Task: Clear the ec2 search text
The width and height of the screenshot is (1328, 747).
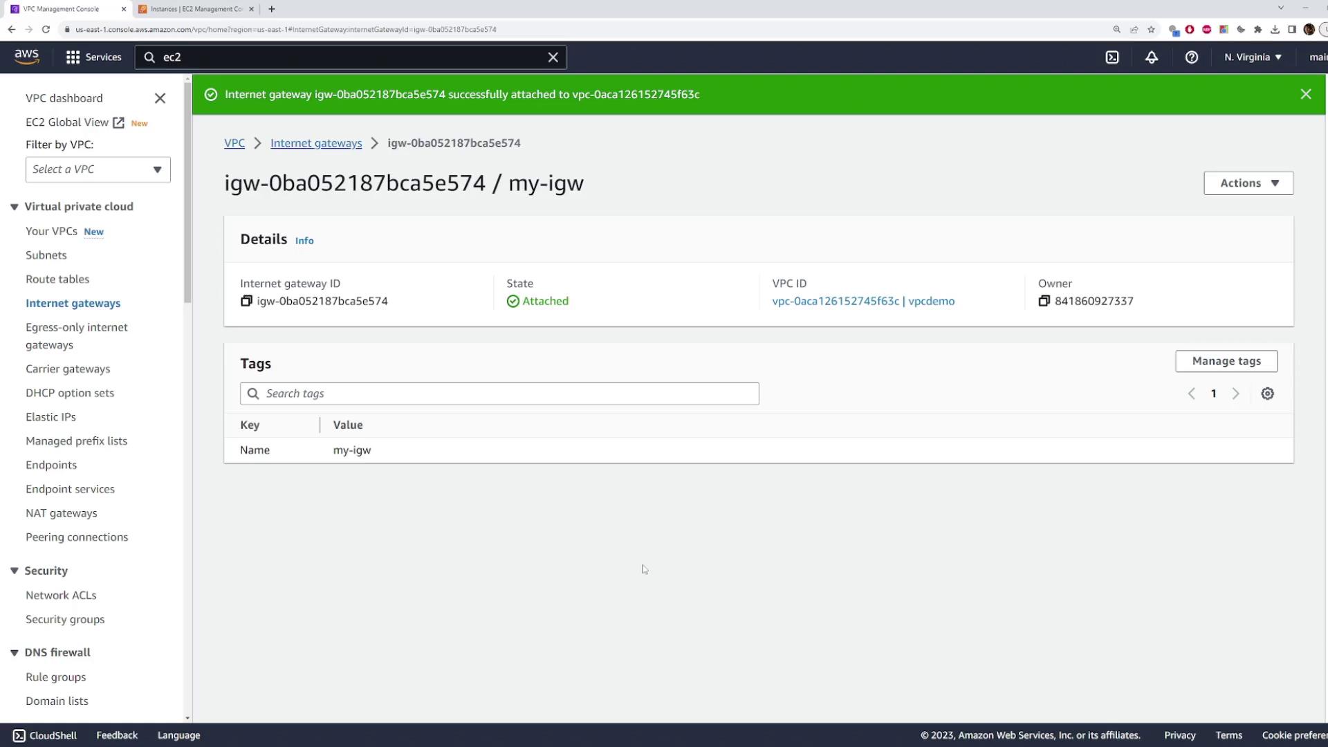Action: click(x=553, y=57)
